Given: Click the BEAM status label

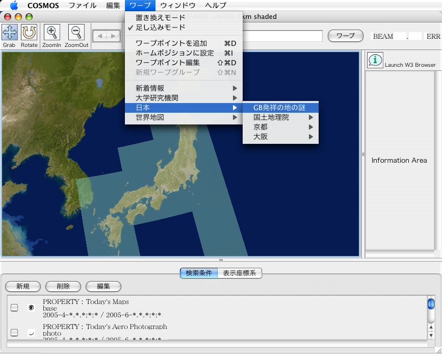Looking at the screenshot, I should pyautogui.click(x=383, y=36).
